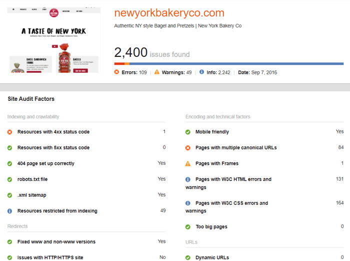
Task: Select 404 page set up correctly factor
Action: [46, 164]
